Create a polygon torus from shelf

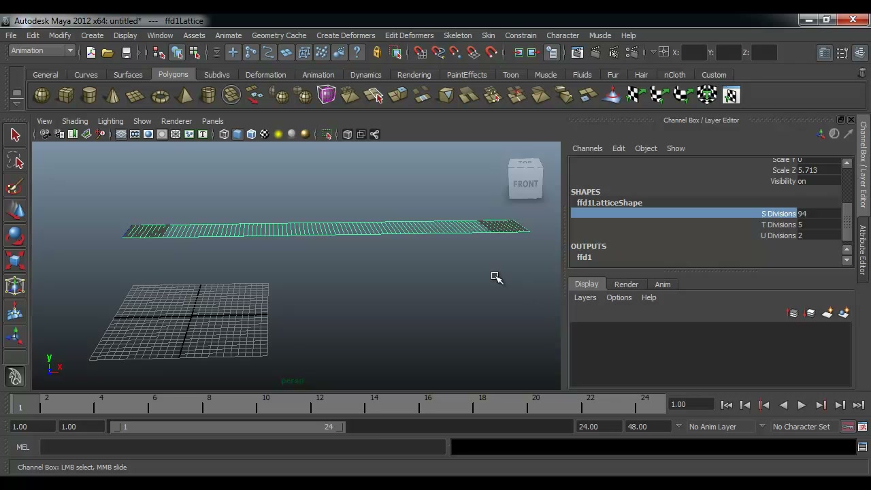[x=160, y=95]
